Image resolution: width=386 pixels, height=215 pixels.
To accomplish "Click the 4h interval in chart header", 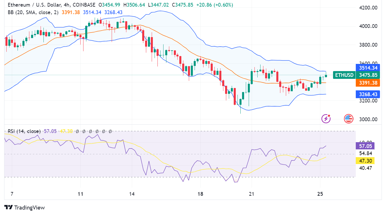I will pos(69,5).
